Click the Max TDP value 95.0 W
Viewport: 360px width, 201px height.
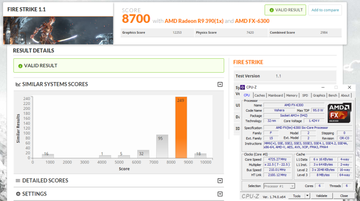[x=318, y=110]
